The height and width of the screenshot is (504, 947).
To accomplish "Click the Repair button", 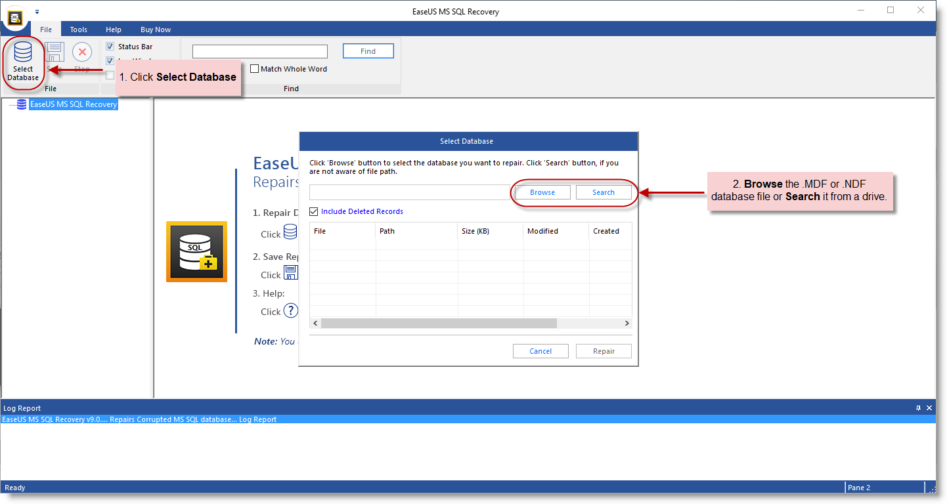I will 604,351.
